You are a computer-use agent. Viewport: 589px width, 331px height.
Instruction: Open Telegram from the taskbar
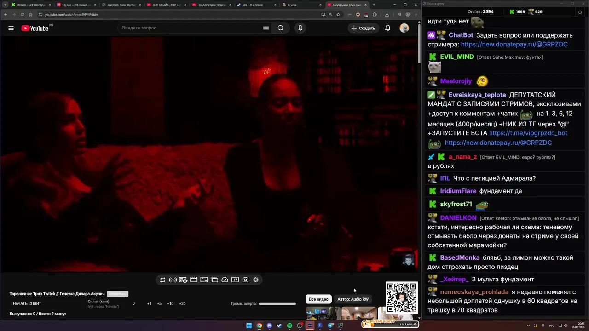point(330,325)
